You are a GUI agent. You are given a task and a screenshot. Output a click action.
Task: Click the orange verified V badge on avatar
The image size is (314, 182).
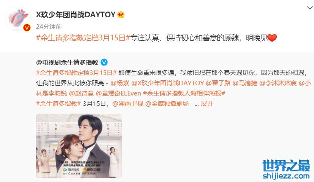26,28
